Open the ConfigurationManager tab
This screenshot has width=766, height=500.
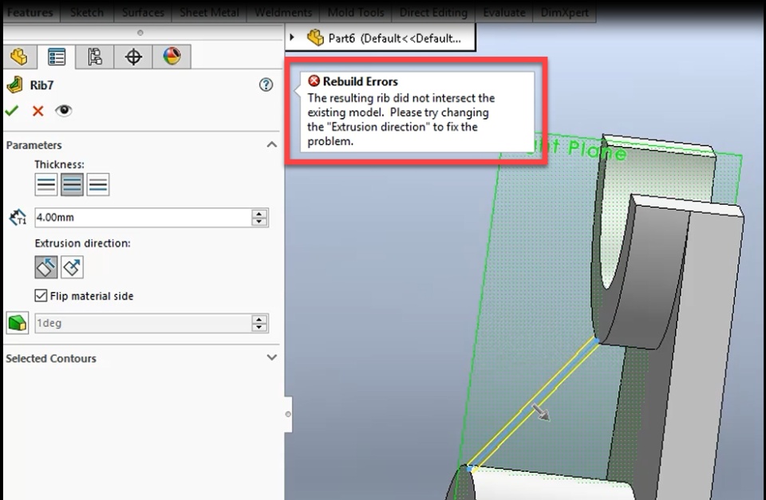click(95, 57)
